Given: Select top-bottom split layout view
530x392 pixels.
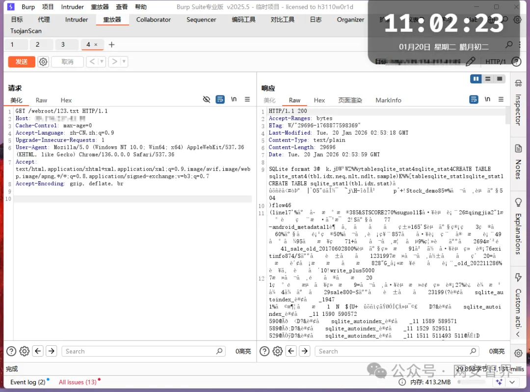Looking at the screenshot, I should click(x=488, y=79).
